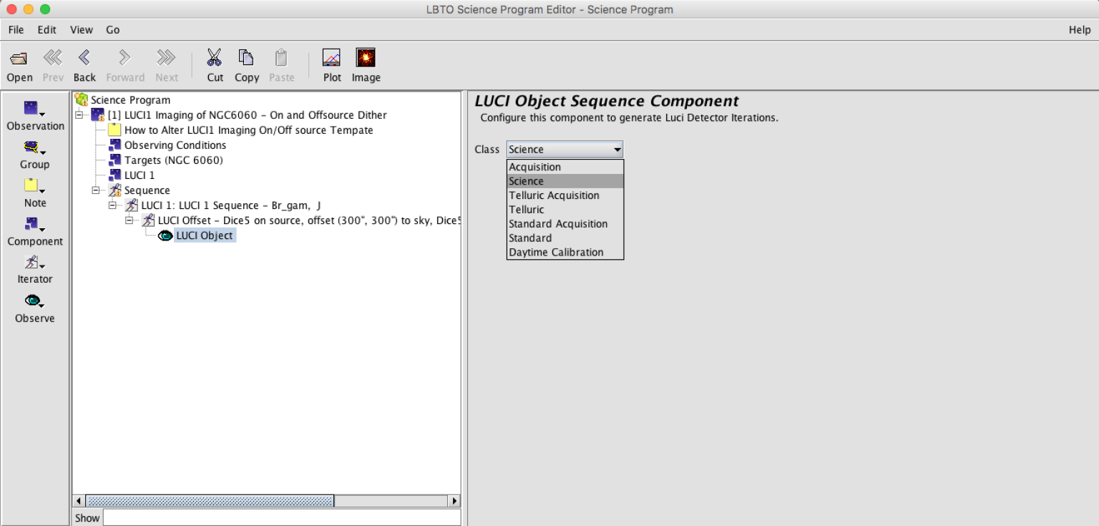Click the Forward arrow toolbar icon
This screenshot has width=1099, height=526.
125,58
